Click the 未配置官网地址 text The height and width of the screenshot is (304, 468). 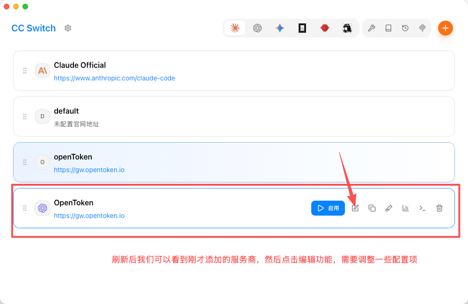(x=76, y=124)
